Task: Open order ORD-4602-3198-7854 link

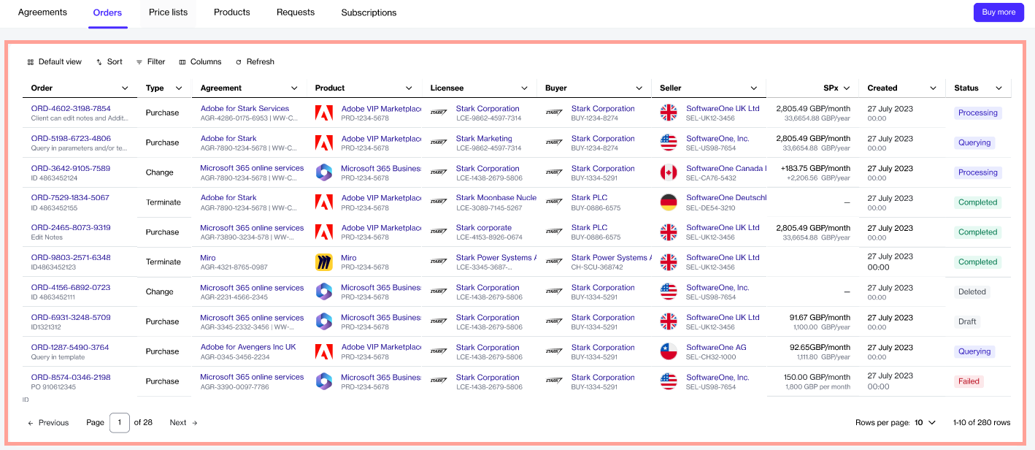Action: point(71,108)
